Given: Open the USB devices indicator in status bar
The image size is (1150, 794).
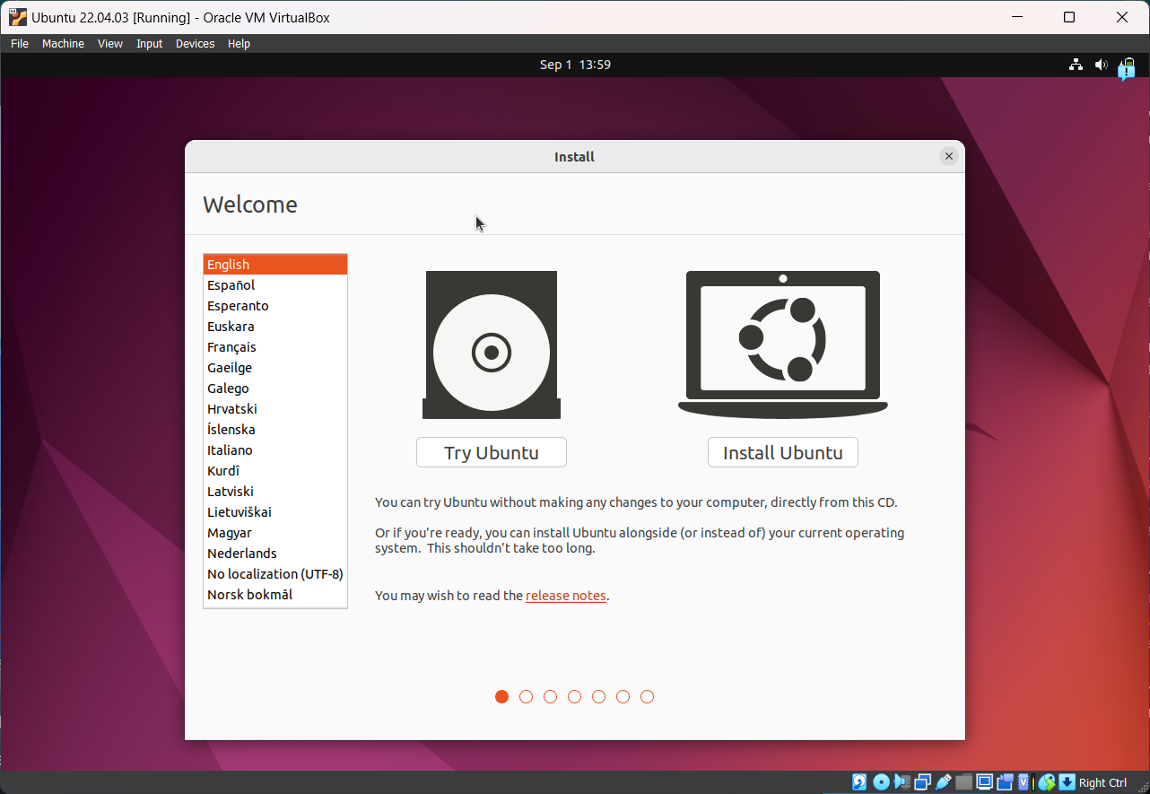Looking at the screenshot, I should click(943, 782).
